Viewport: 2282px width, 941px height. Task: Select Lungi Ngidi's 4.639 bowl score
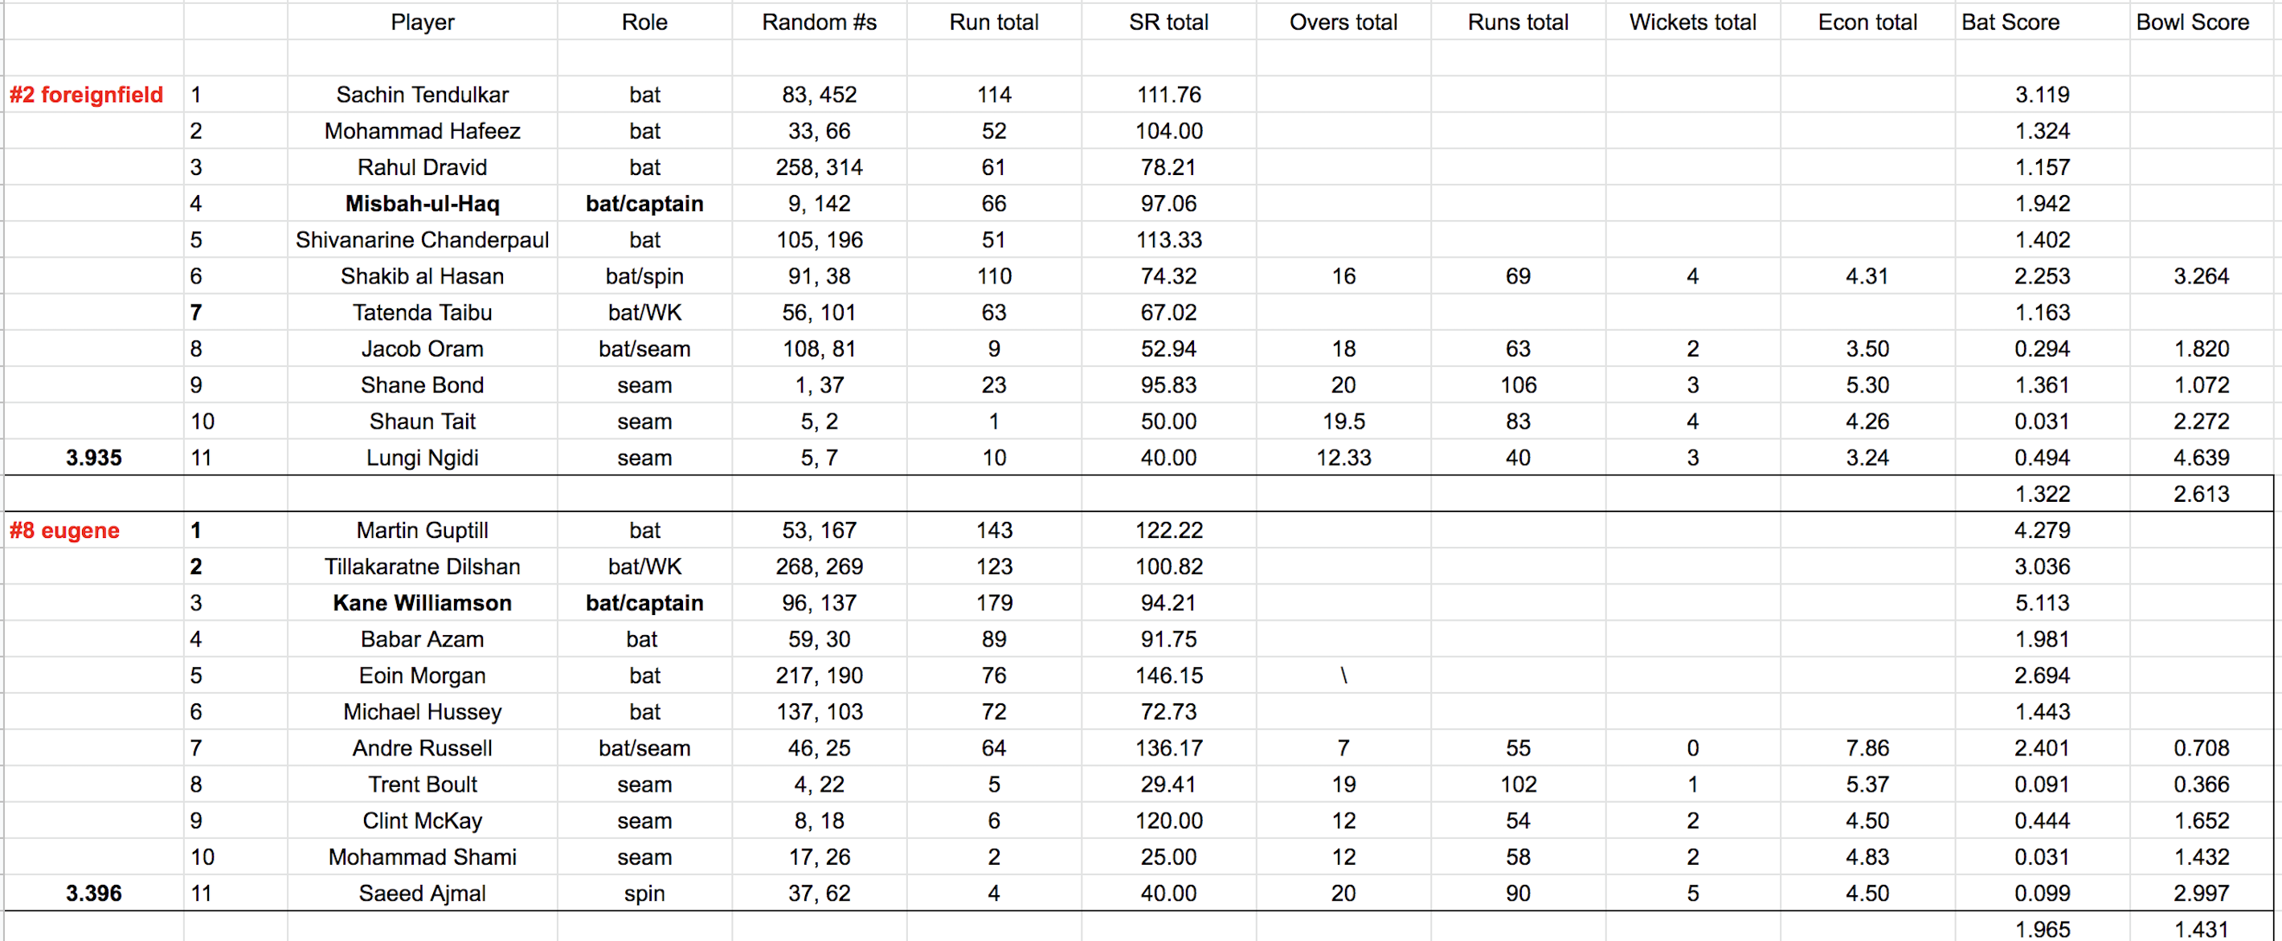2201,458
